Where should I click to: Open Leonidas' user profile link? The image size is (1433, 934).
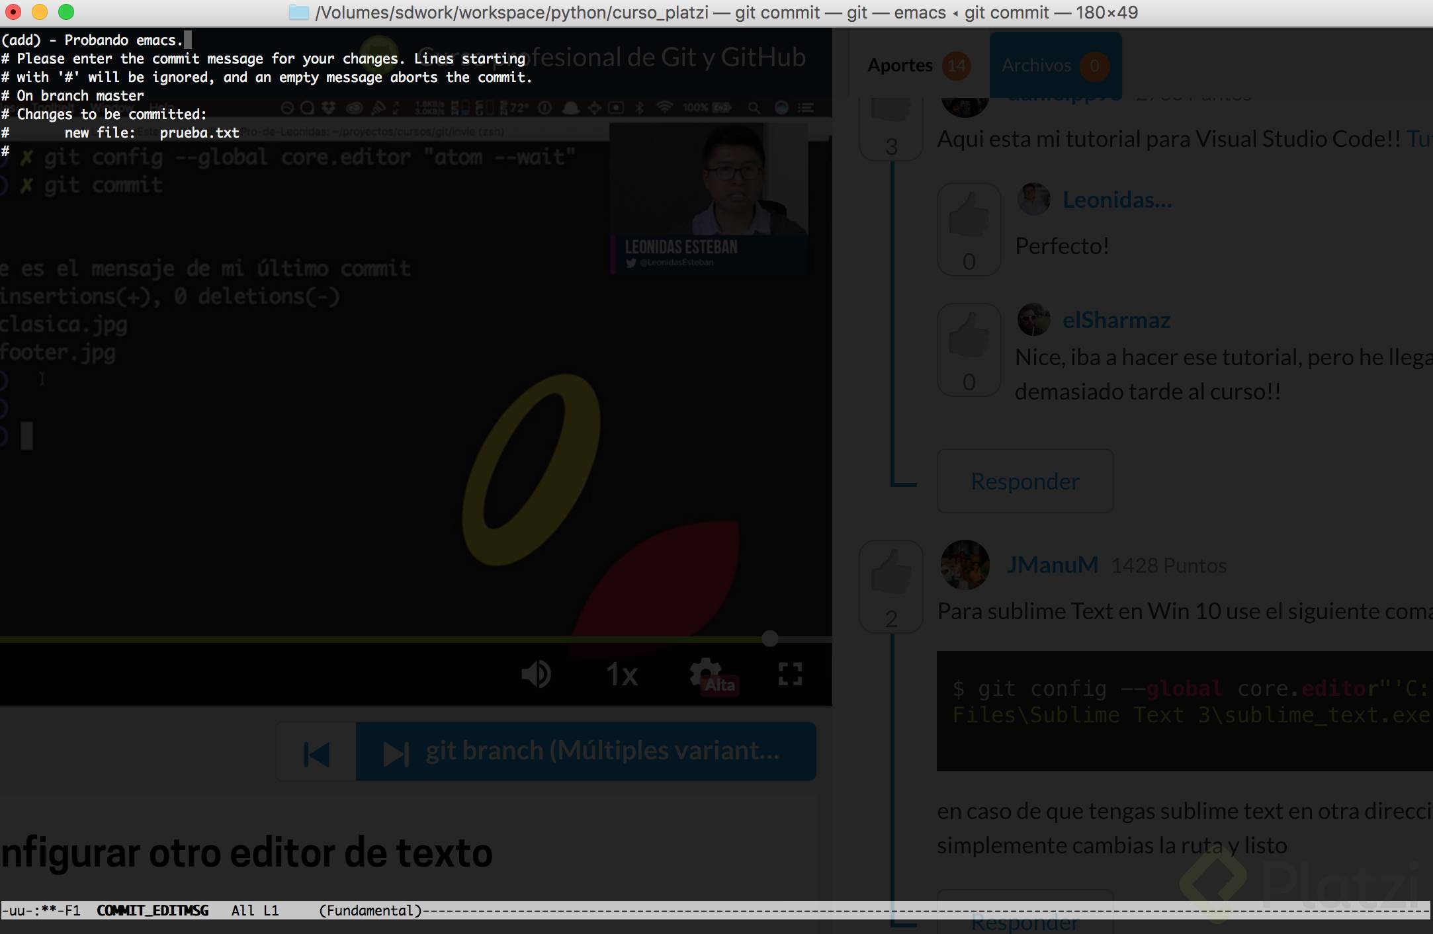[1117, 199]
